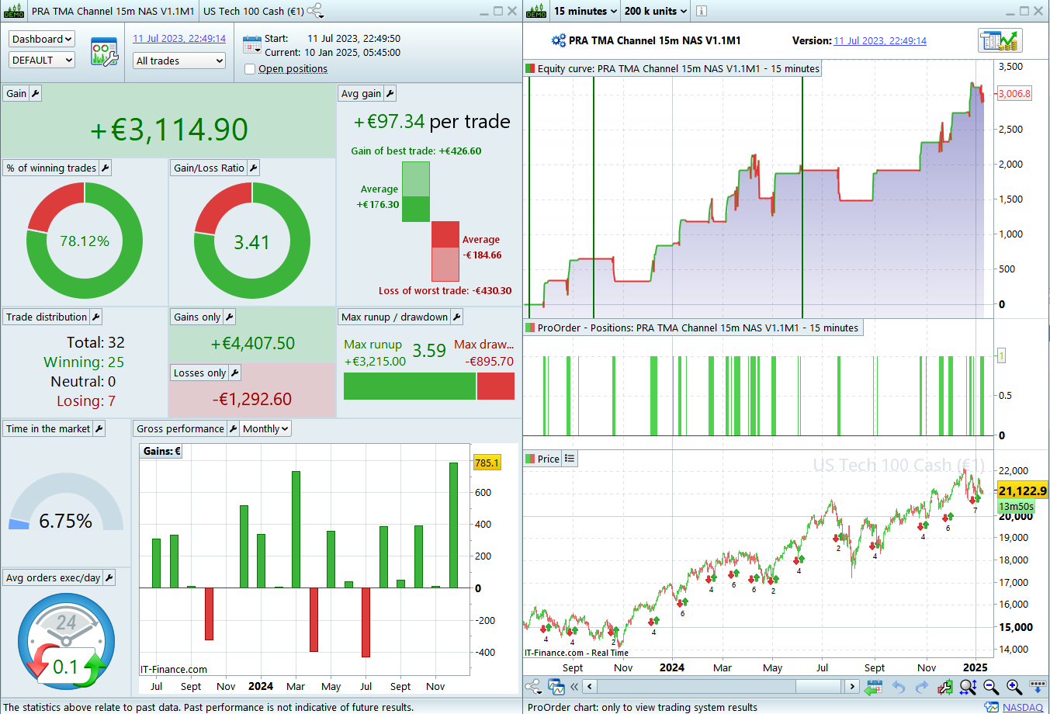Click the Winning: 25 text

point(84,362)
